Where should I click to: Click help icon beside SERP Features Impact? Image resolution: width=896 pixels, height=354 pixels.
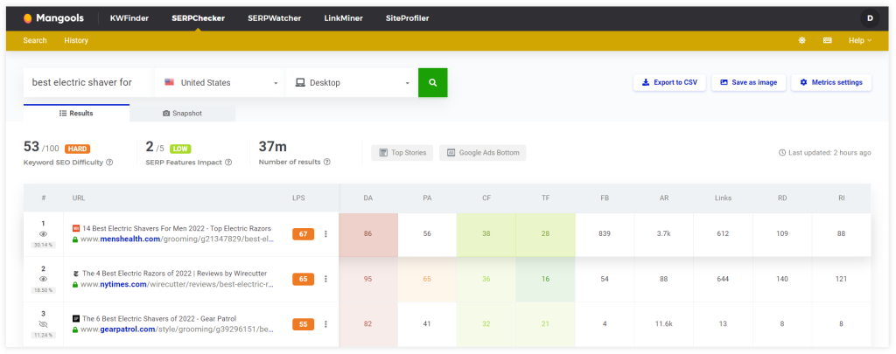click(x=228, y=162)
